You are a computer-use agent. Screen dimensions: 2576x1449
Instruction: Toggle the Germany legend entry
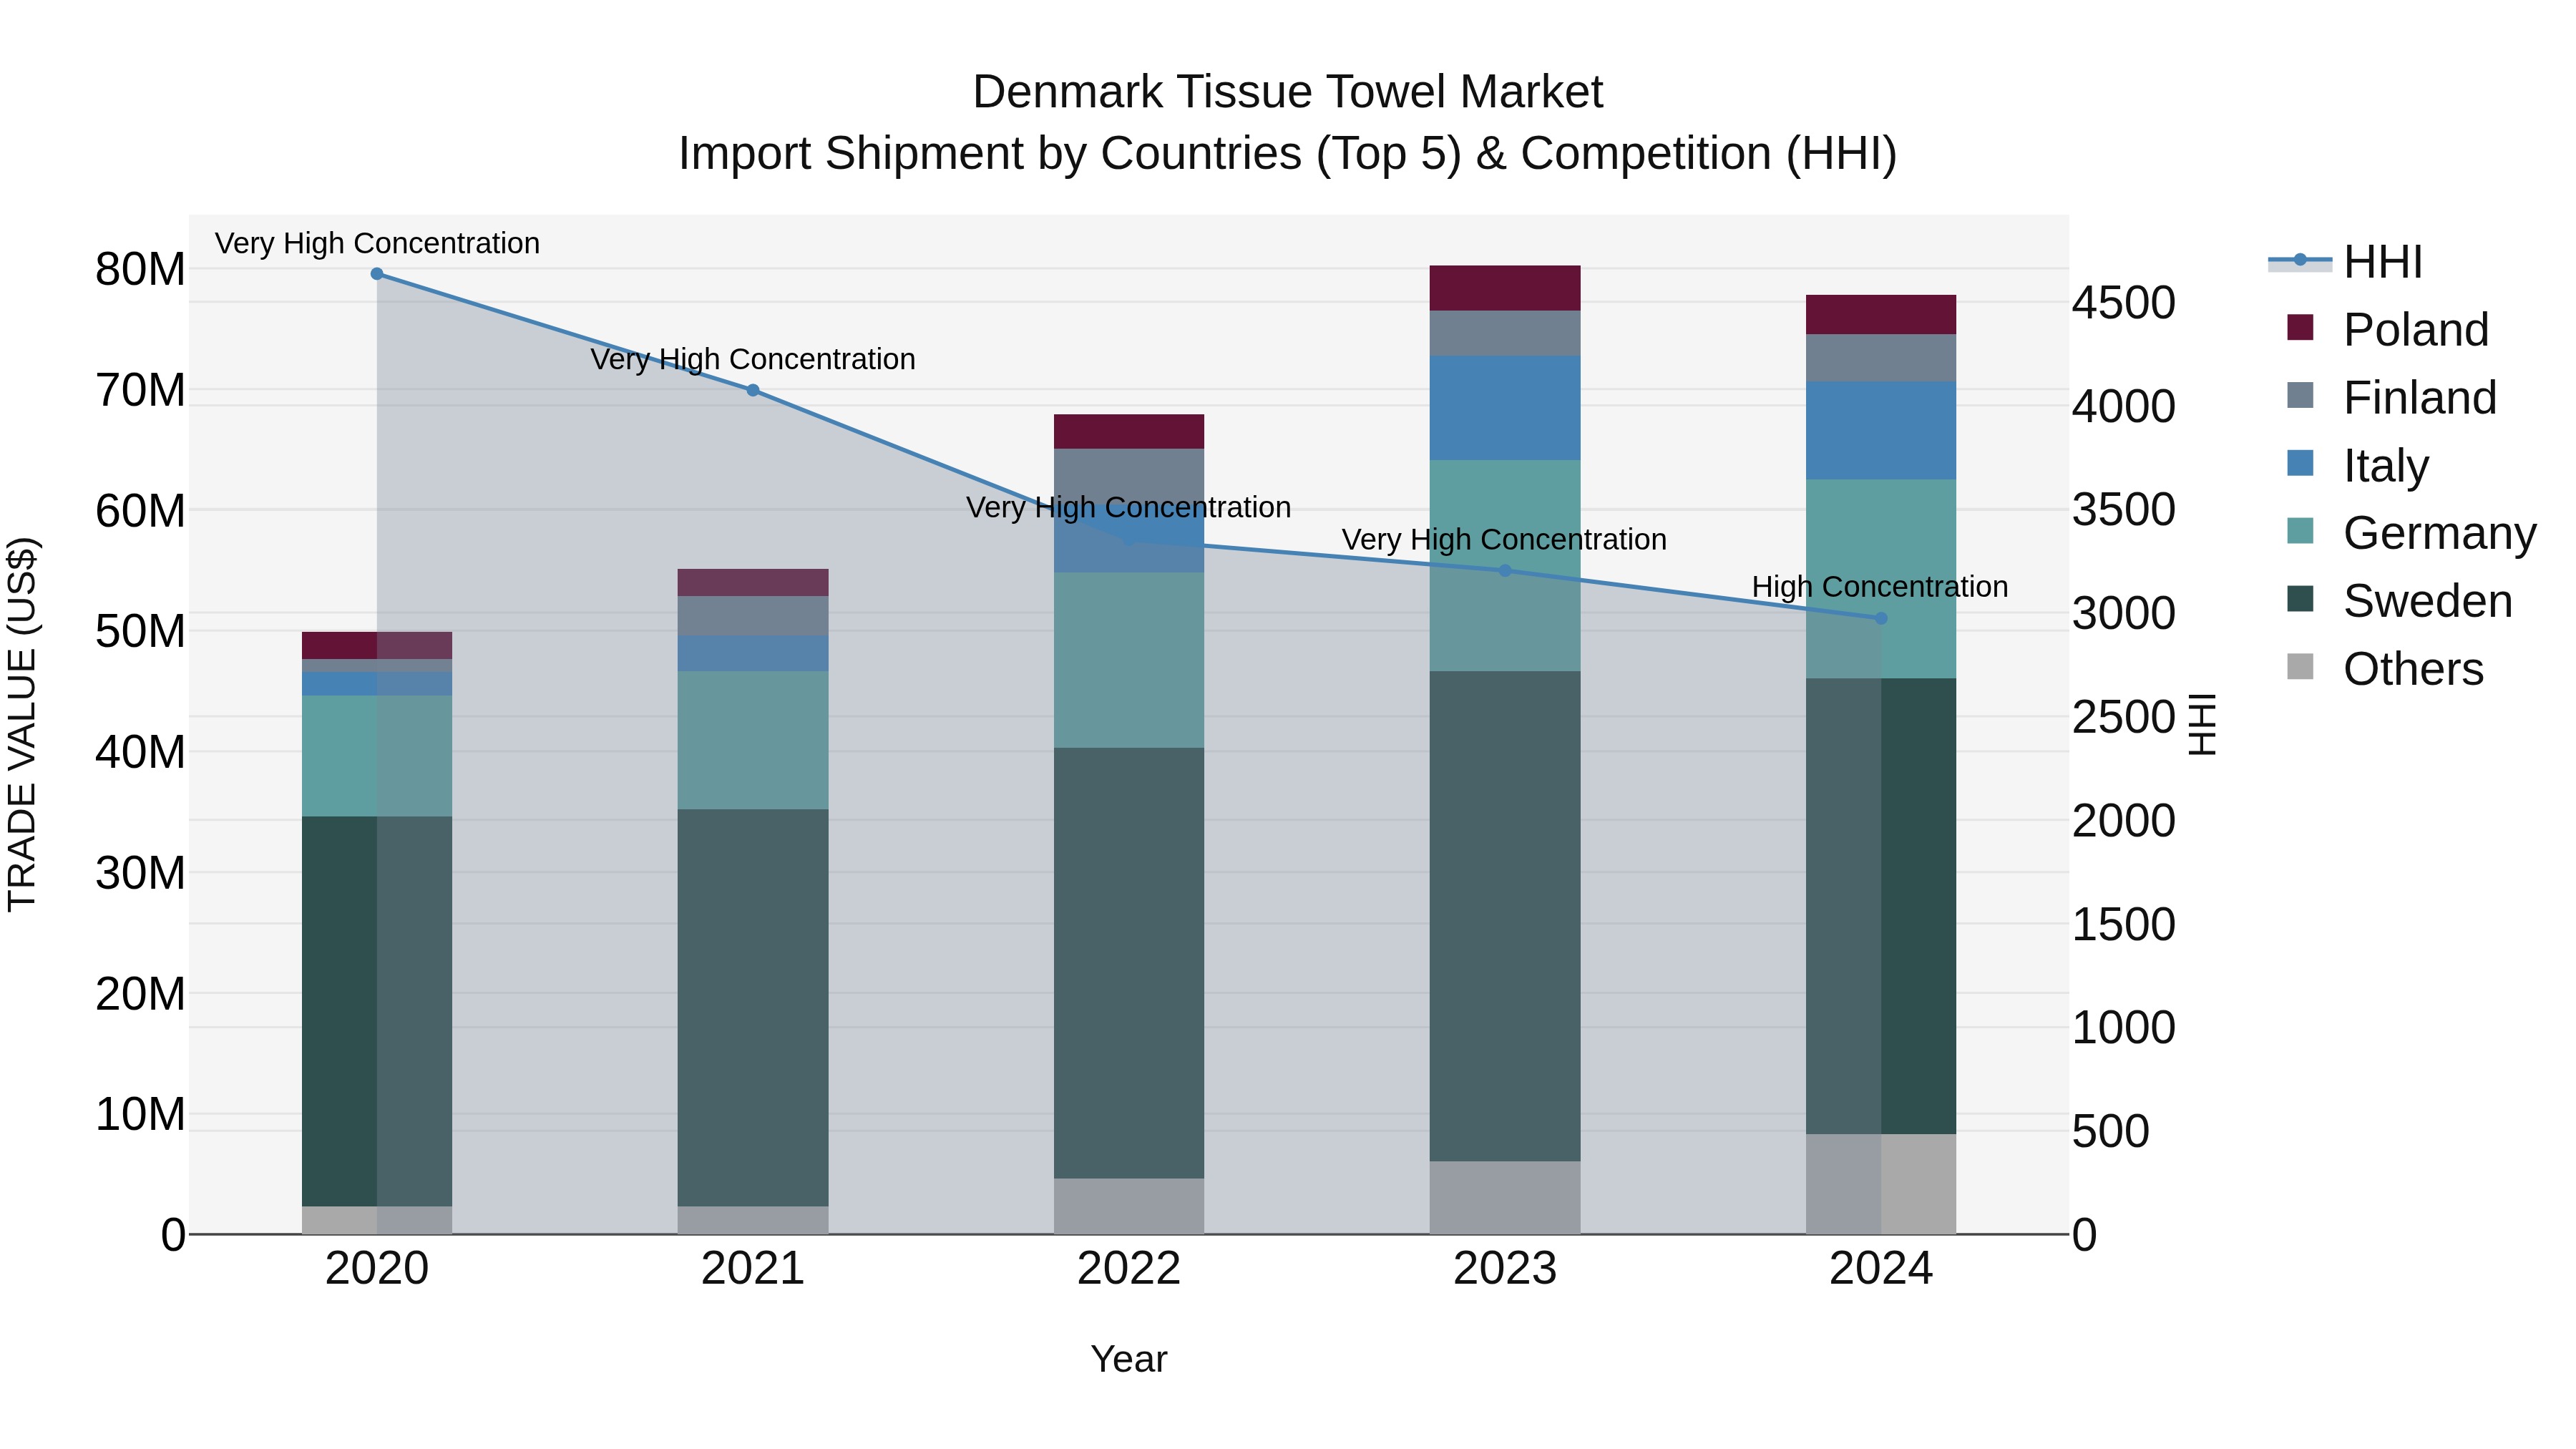tap(2411, 532)
